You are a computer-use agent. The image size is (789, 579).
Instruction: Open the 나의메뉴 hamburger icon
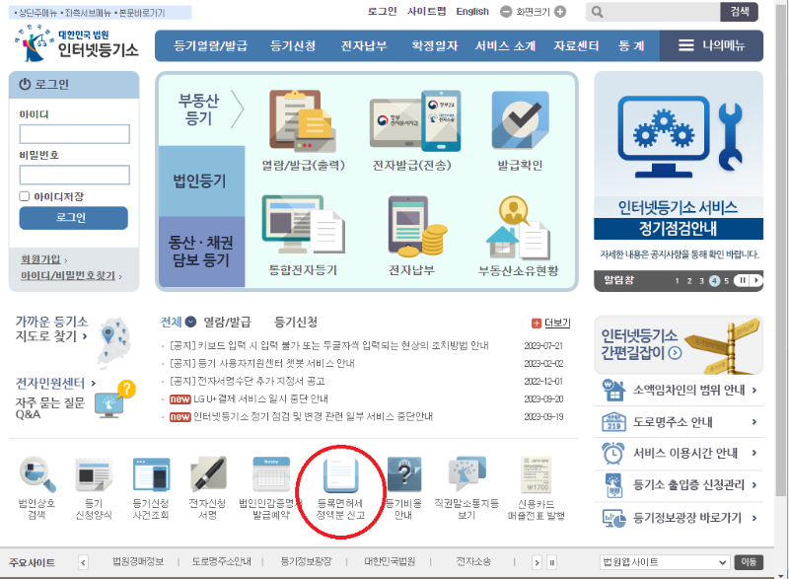pos(684,43)
